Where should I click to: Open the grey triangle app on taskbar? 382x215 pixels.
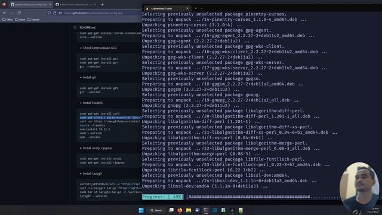pyautogui.click(x=232, y=210)
